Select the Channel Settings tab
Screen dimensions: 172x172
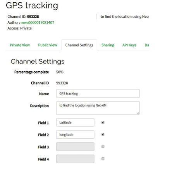point(79,45)
